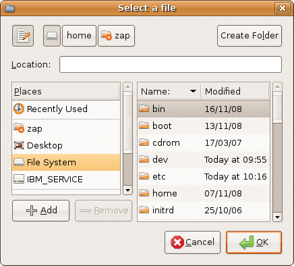This screenshot has width=294, height=266.
Task: Select the etc folder row
Action: click(x=204, y=176)
